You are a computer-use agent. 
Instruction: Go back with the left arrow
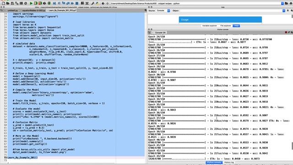[x=103, y=3]
